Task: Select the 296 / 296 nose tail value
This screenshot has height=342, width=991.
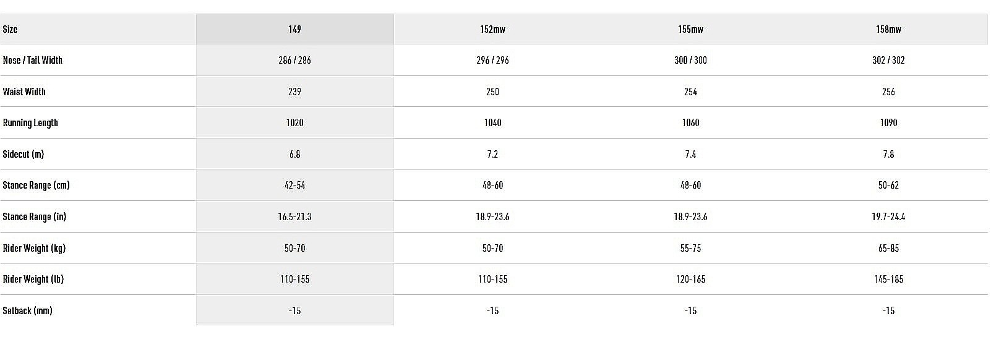Action: click(x=492, y=60)
